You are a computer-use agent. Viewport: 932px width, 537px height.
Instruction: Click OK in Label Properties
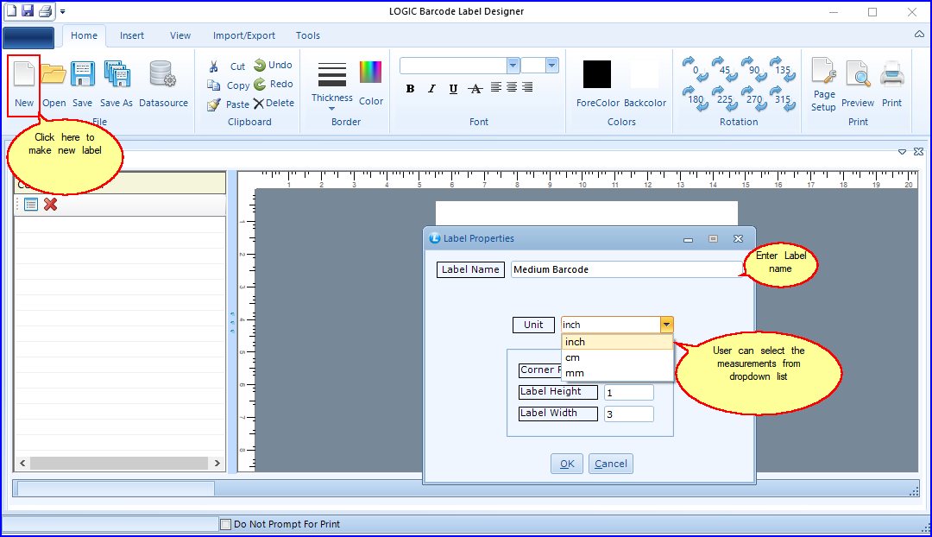(567, 464)
